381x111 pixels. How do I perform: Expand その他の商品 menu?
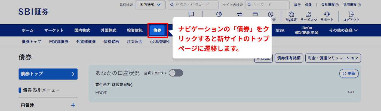pyautogui.click(x=343, y=30)
